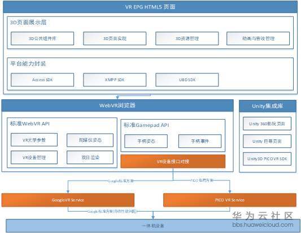Select the 陀螺仪姿态 box
The height and width of the screenshot is (233, 301).
(90, 140)
